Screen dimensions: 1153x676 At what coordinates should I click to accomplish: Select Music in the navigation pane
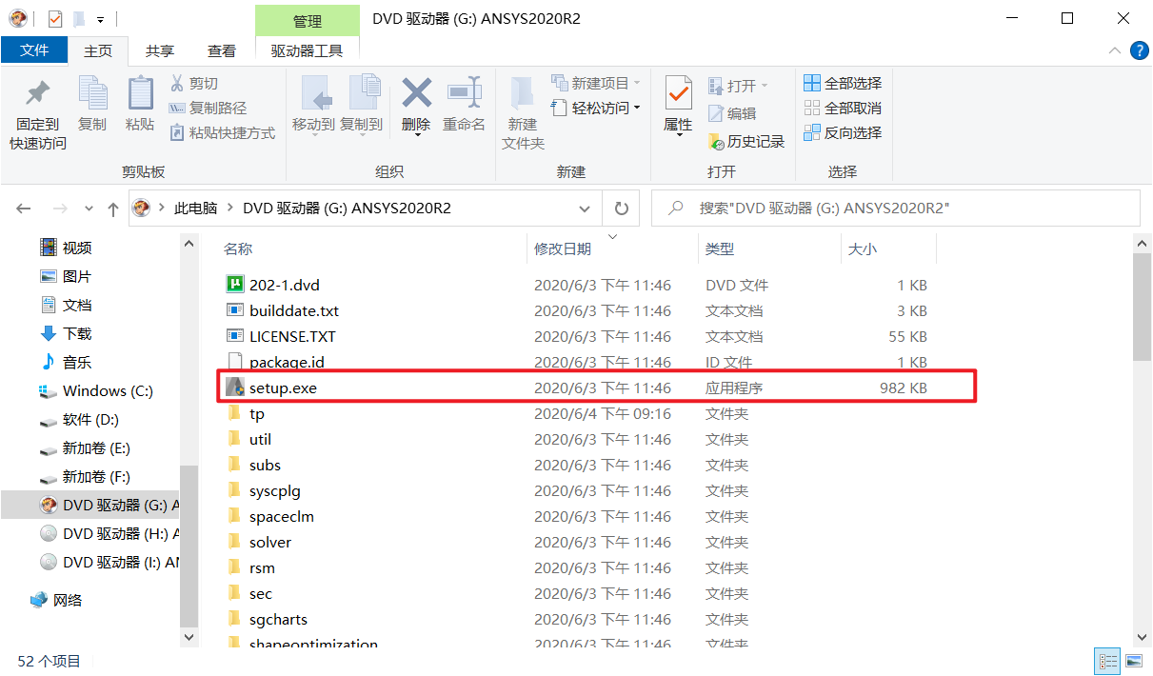[66, 363]
